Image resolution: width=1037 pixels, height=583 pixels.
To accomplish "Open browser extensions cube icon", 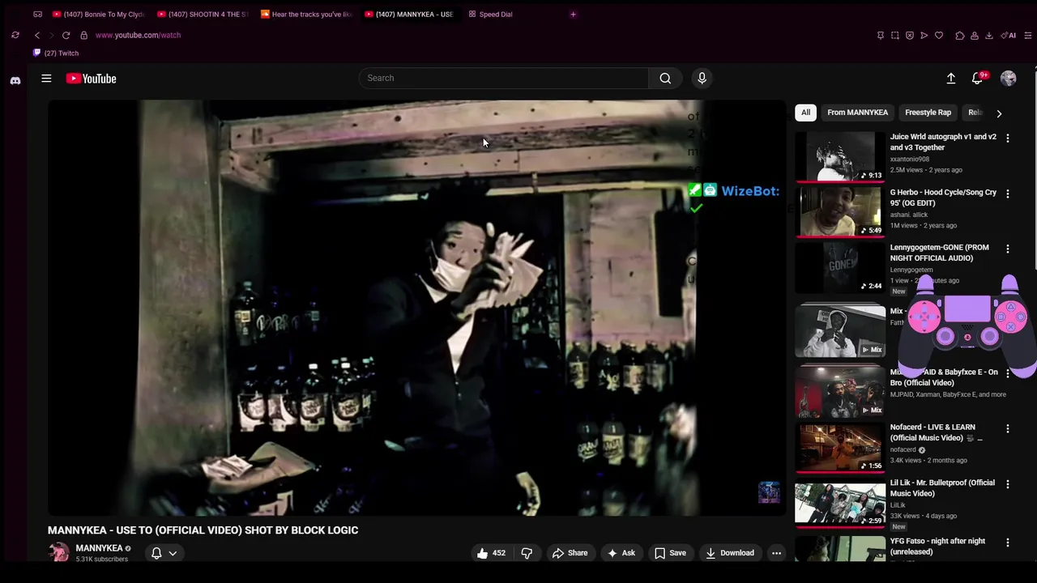I will click(x=959, y=36).
